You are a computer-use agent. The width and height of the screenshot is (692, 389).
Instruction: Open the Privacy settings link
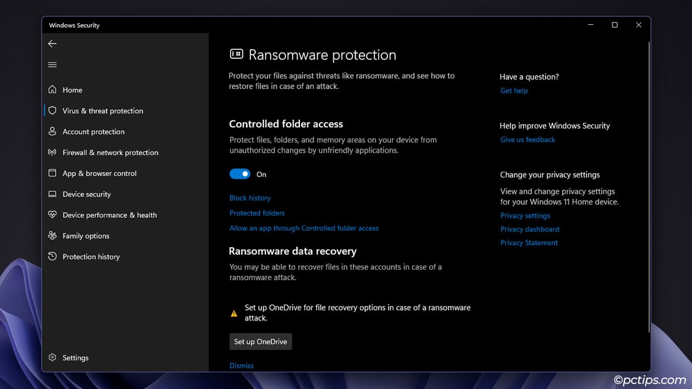[x=525, y=216]
